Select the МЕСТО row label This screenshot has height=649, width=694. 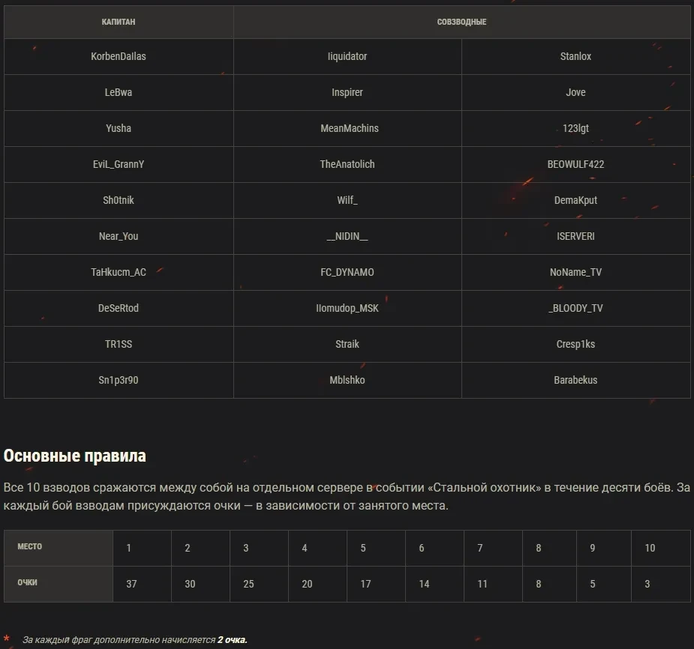pos(30,547)
